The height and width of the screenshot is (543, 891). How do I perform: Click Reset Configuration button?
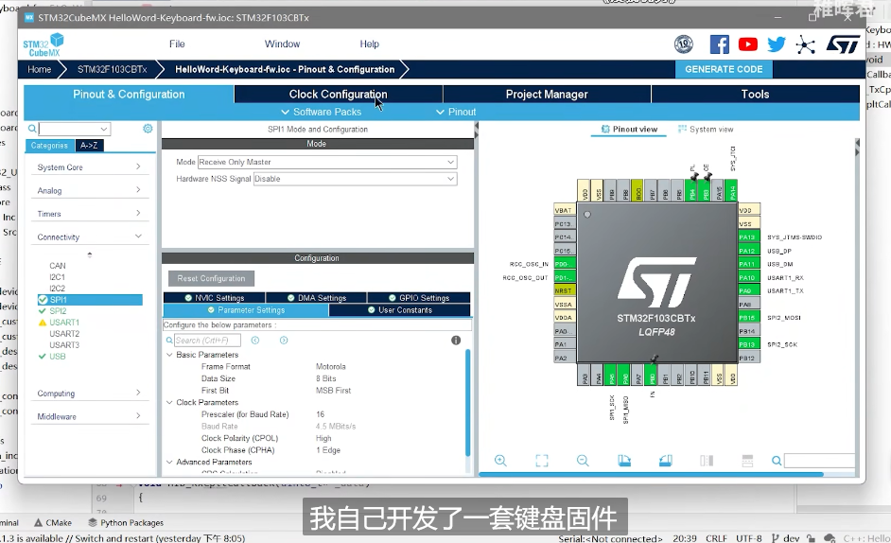(211, 279)
